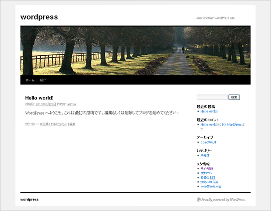Open Mr WordPress commenter link
Viewport: 271px width, 211px height.
coord(231,125)
